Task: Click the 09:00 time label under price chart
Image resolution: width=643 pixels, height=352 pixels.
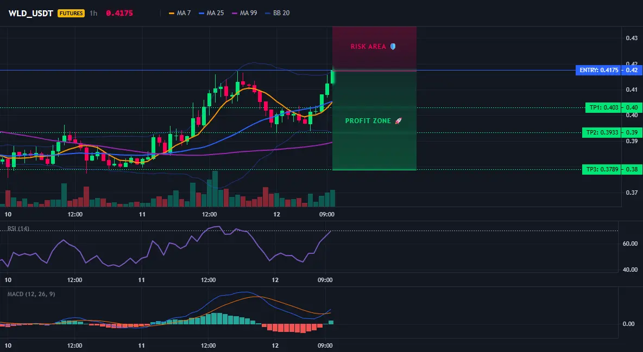Action: click(x=327, y=214)
